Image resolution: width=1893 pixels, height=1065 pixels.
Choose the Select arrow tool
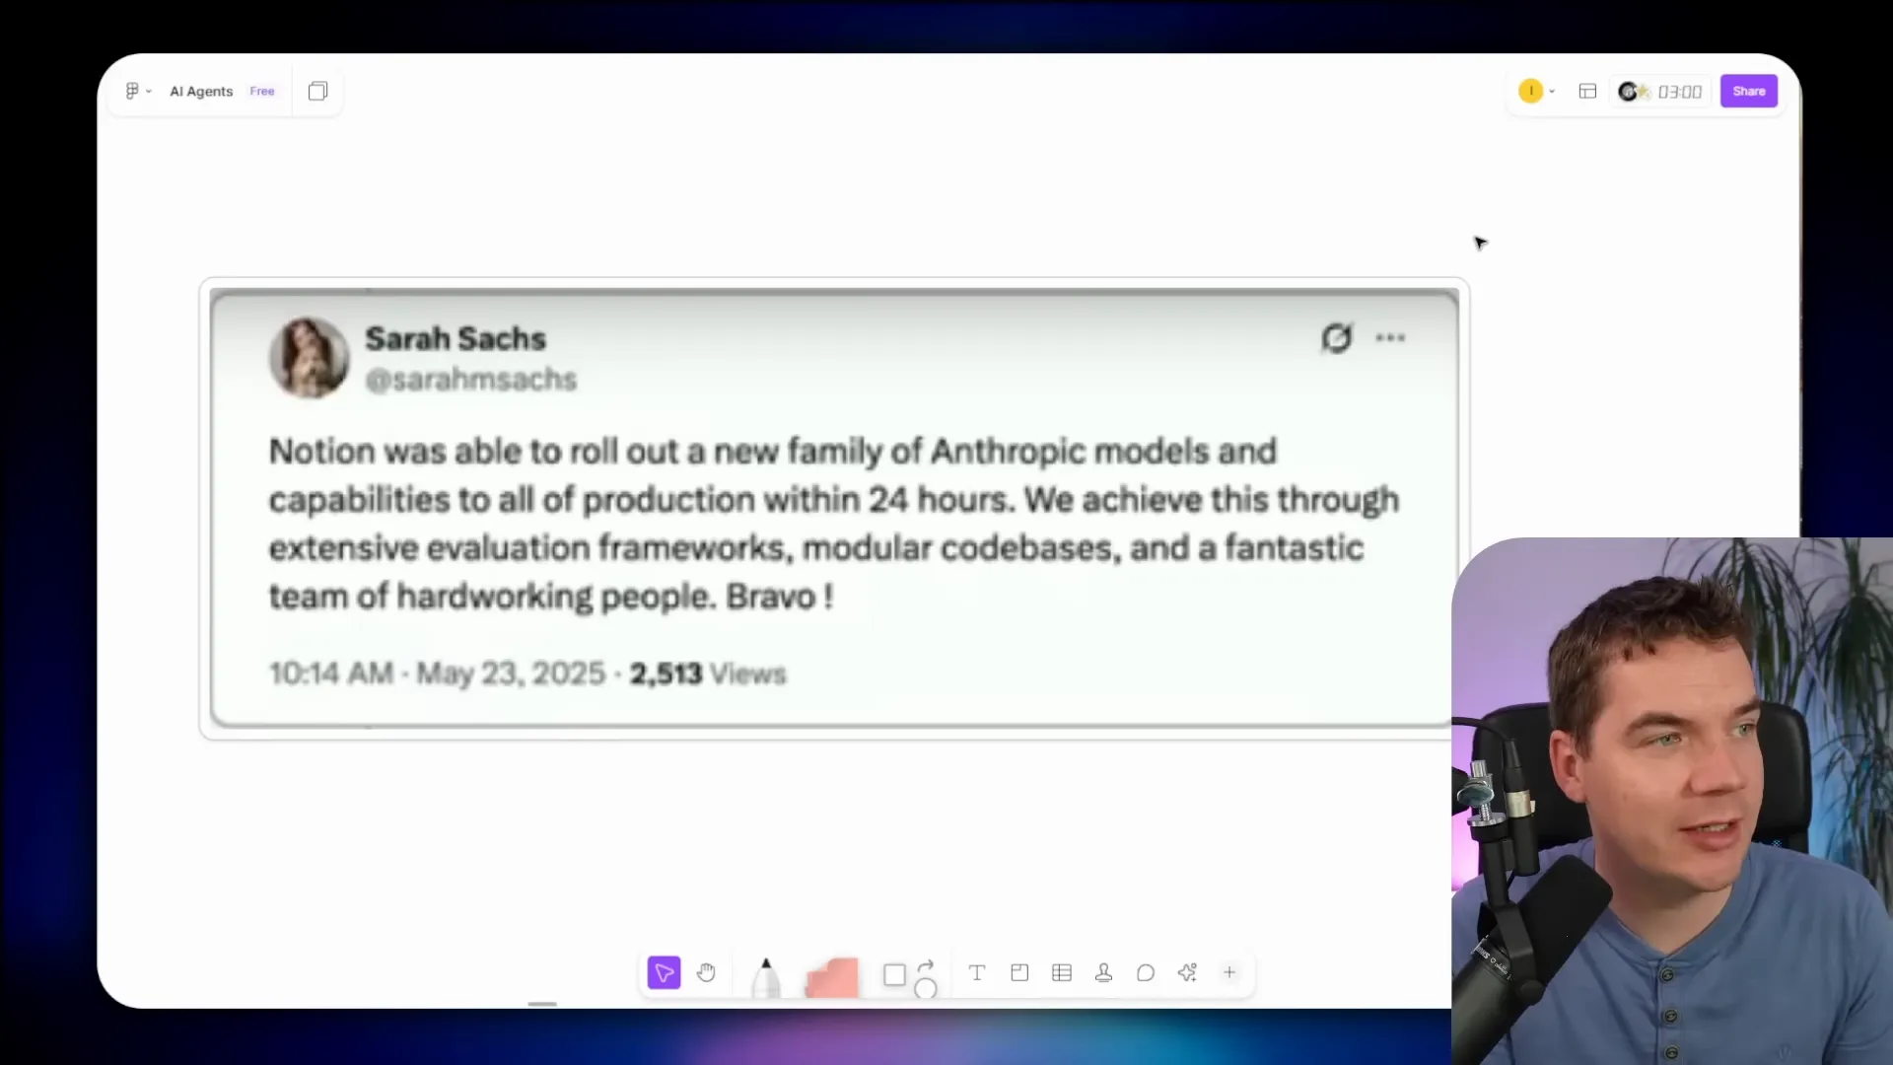[665, 973]
